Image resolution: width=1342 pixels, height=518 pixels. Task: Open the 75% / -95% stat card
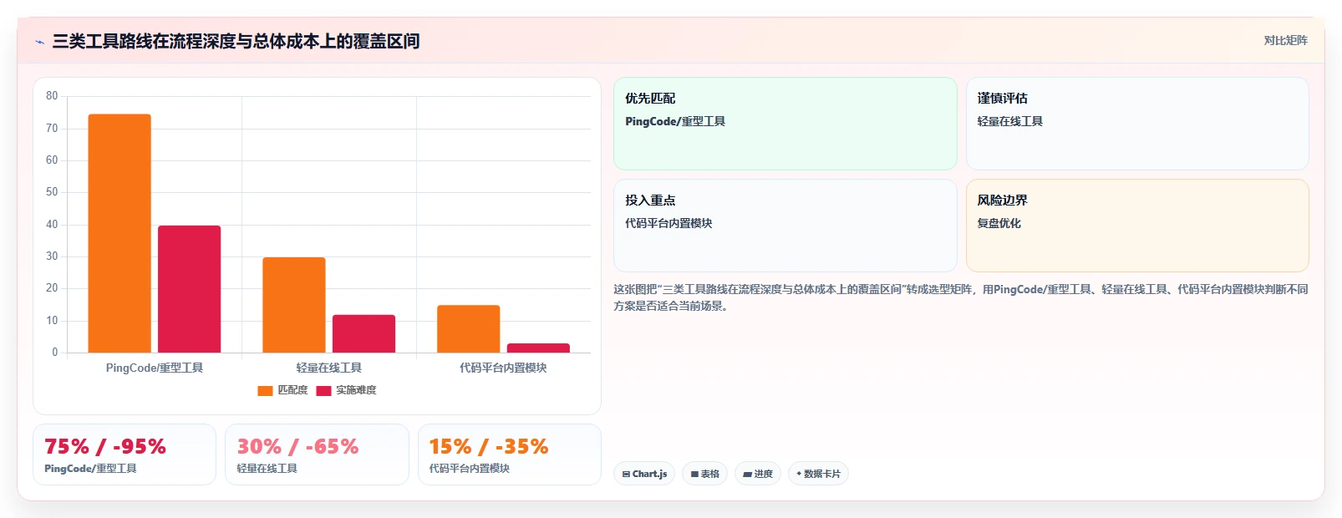coord(125,455)
